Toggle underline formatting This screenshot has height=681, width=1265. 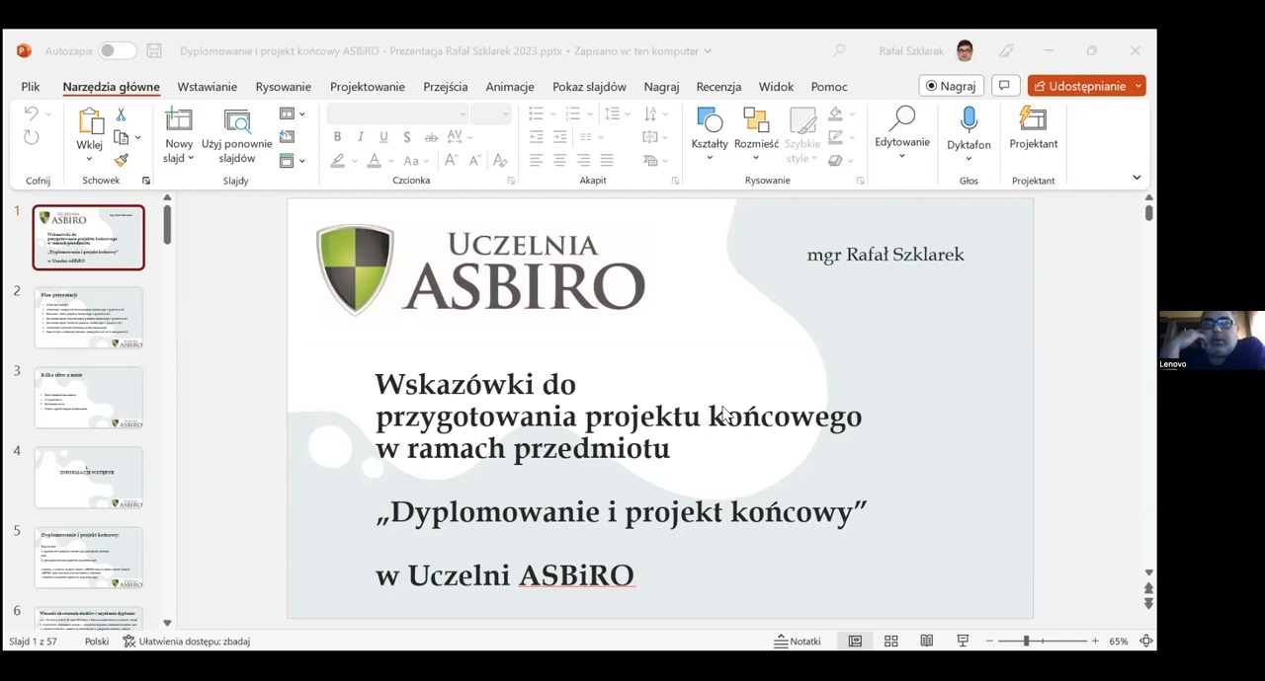pos(383,137)
